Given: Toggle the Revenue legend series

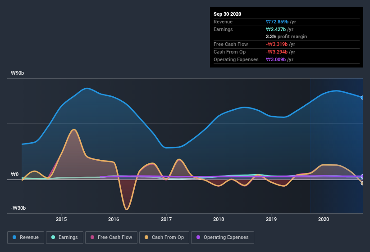Looking at the screenshot, I should point(26,237).
